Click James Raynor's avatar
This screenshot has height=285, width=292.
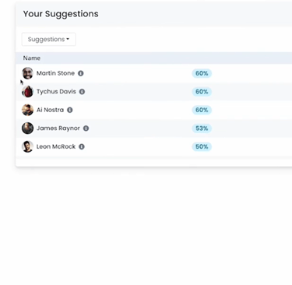27,128
